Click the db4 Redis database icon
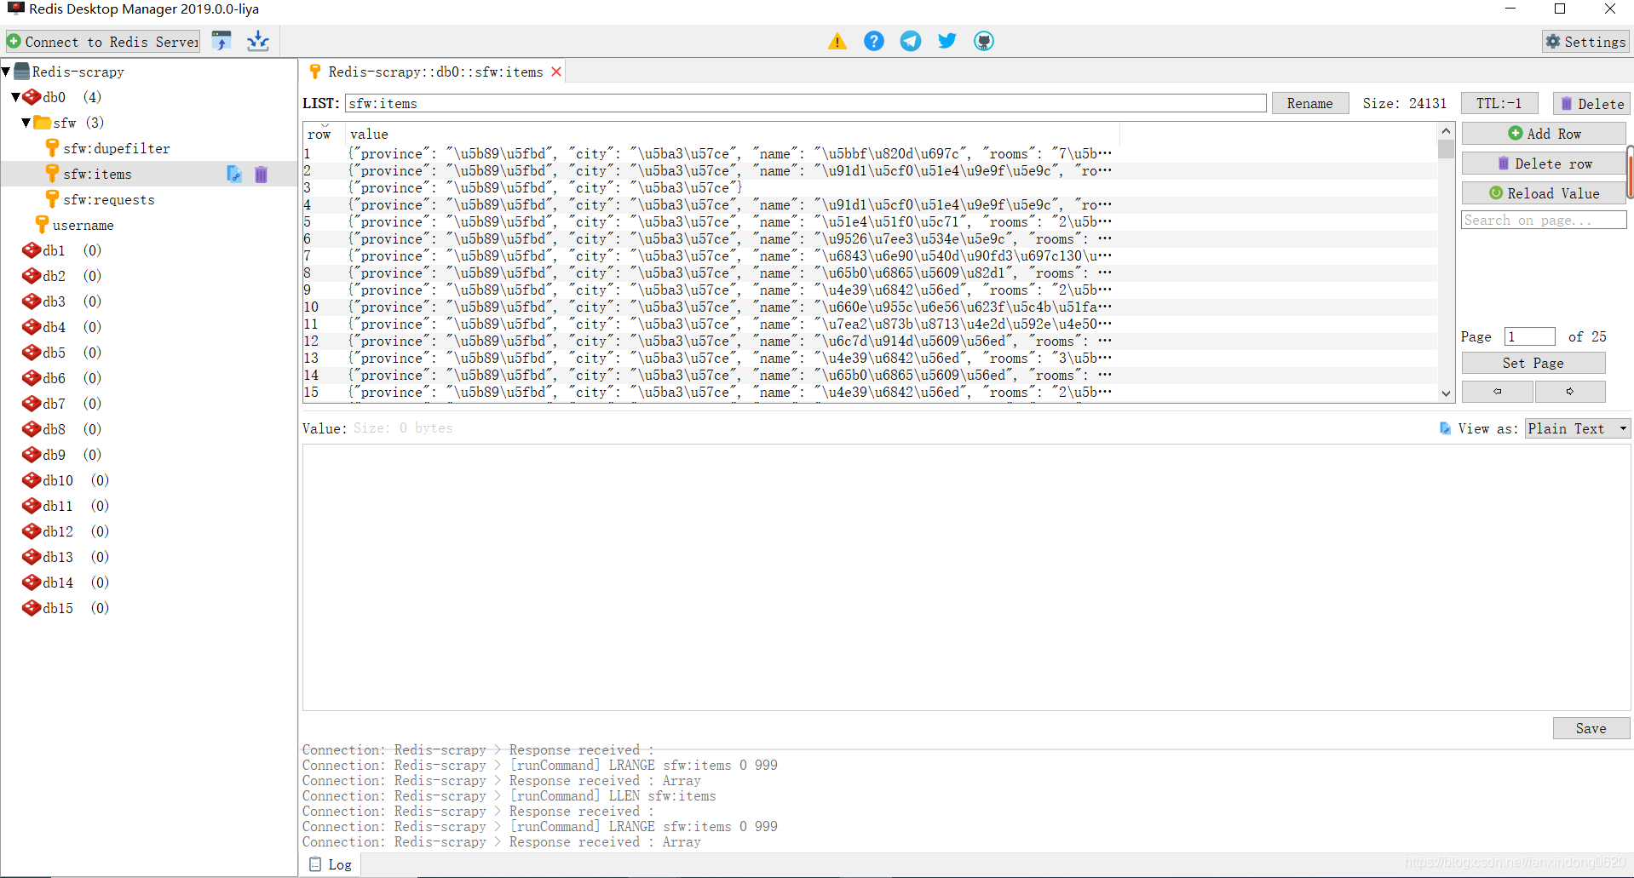The width and height of the screenshot is (1634, 878). pos(32,327)
